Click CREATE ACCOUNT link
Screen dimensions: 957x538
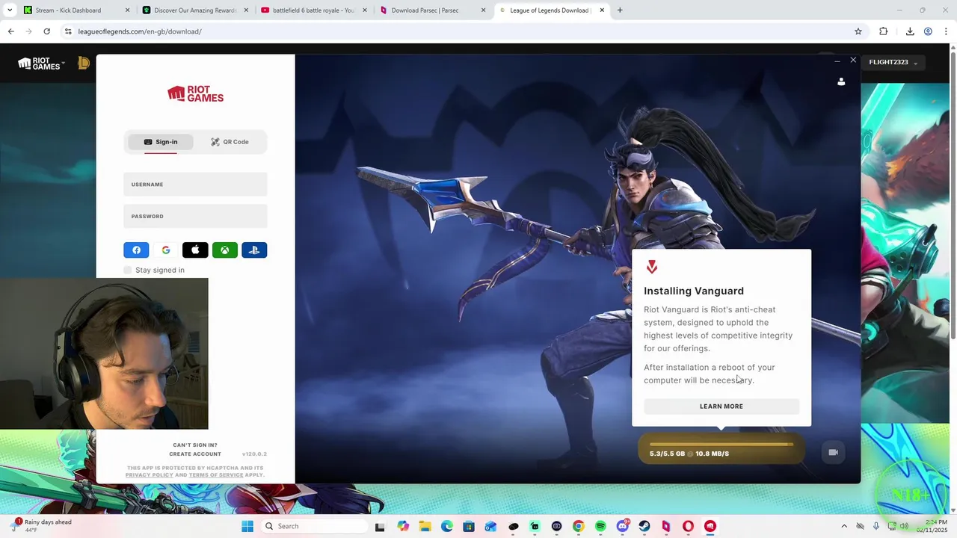195,454
